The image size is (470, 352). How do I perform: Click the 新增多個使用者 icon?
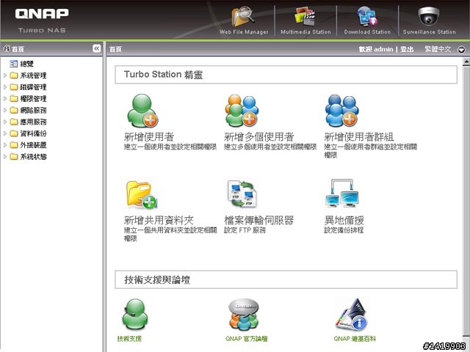(242, 111)
